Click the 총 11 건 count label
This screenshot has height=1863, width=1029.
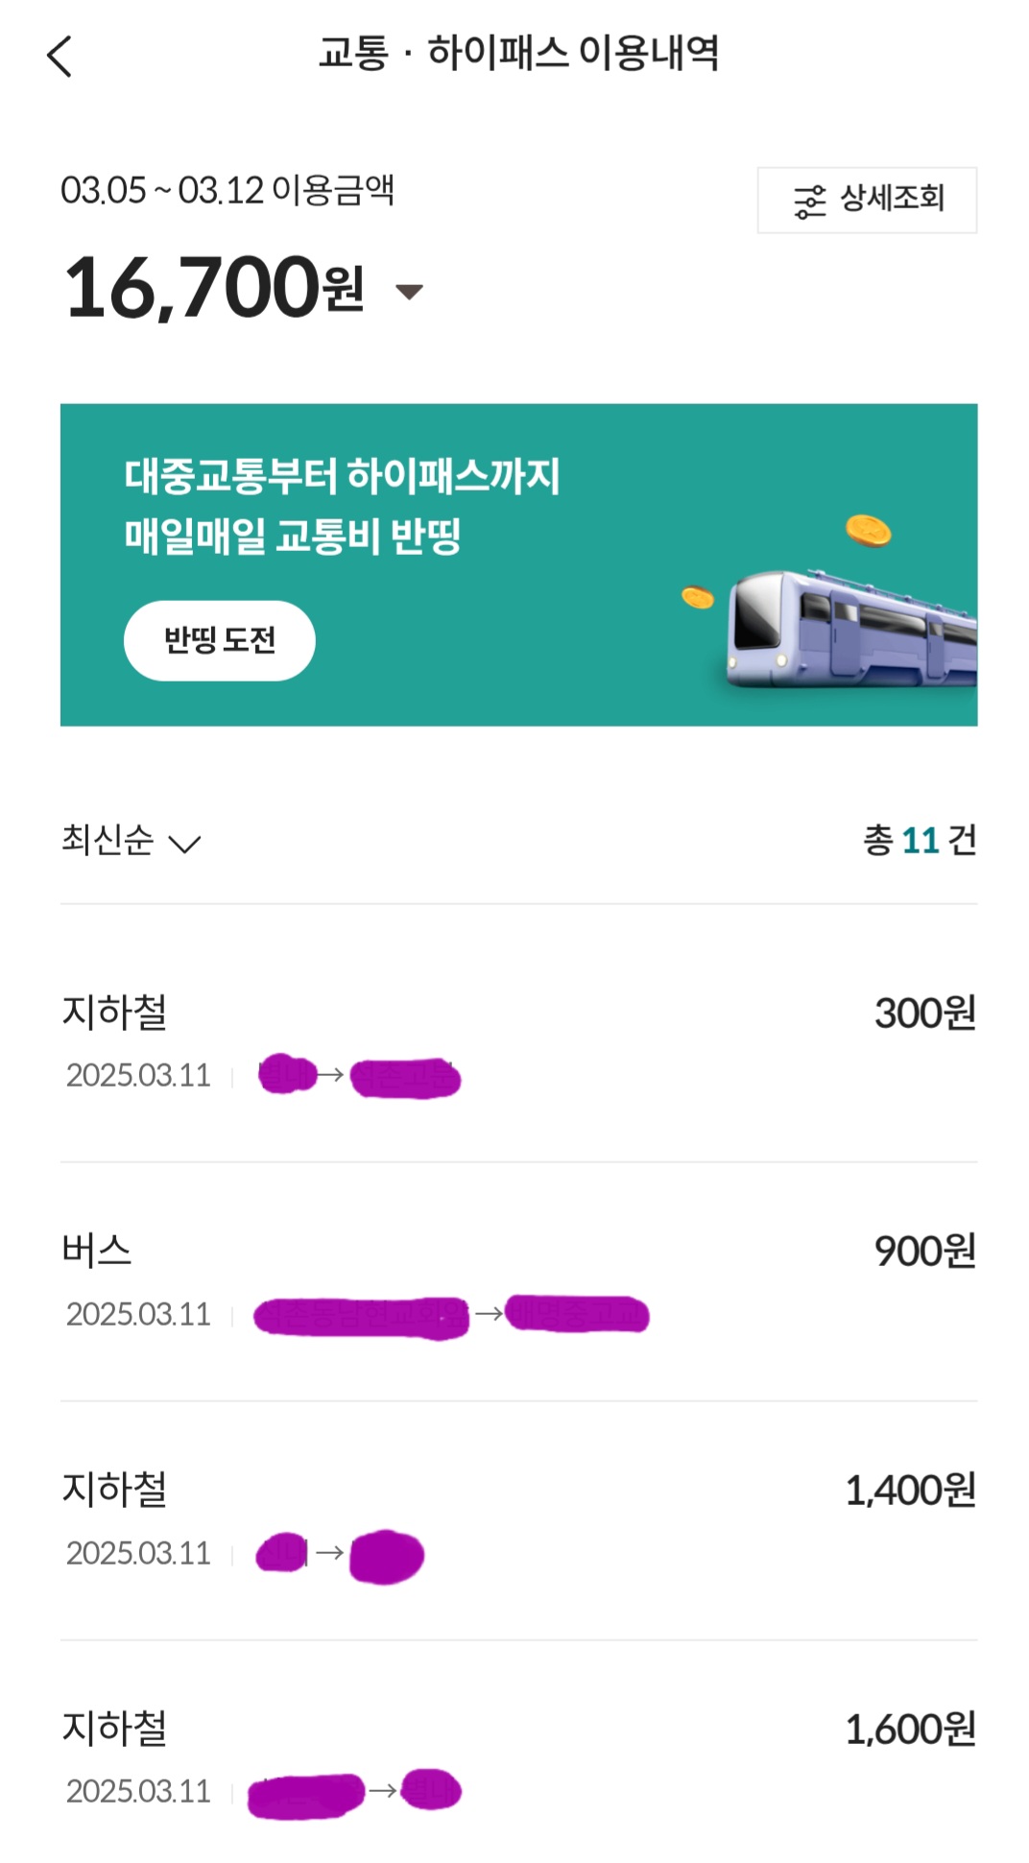[919, 841]
